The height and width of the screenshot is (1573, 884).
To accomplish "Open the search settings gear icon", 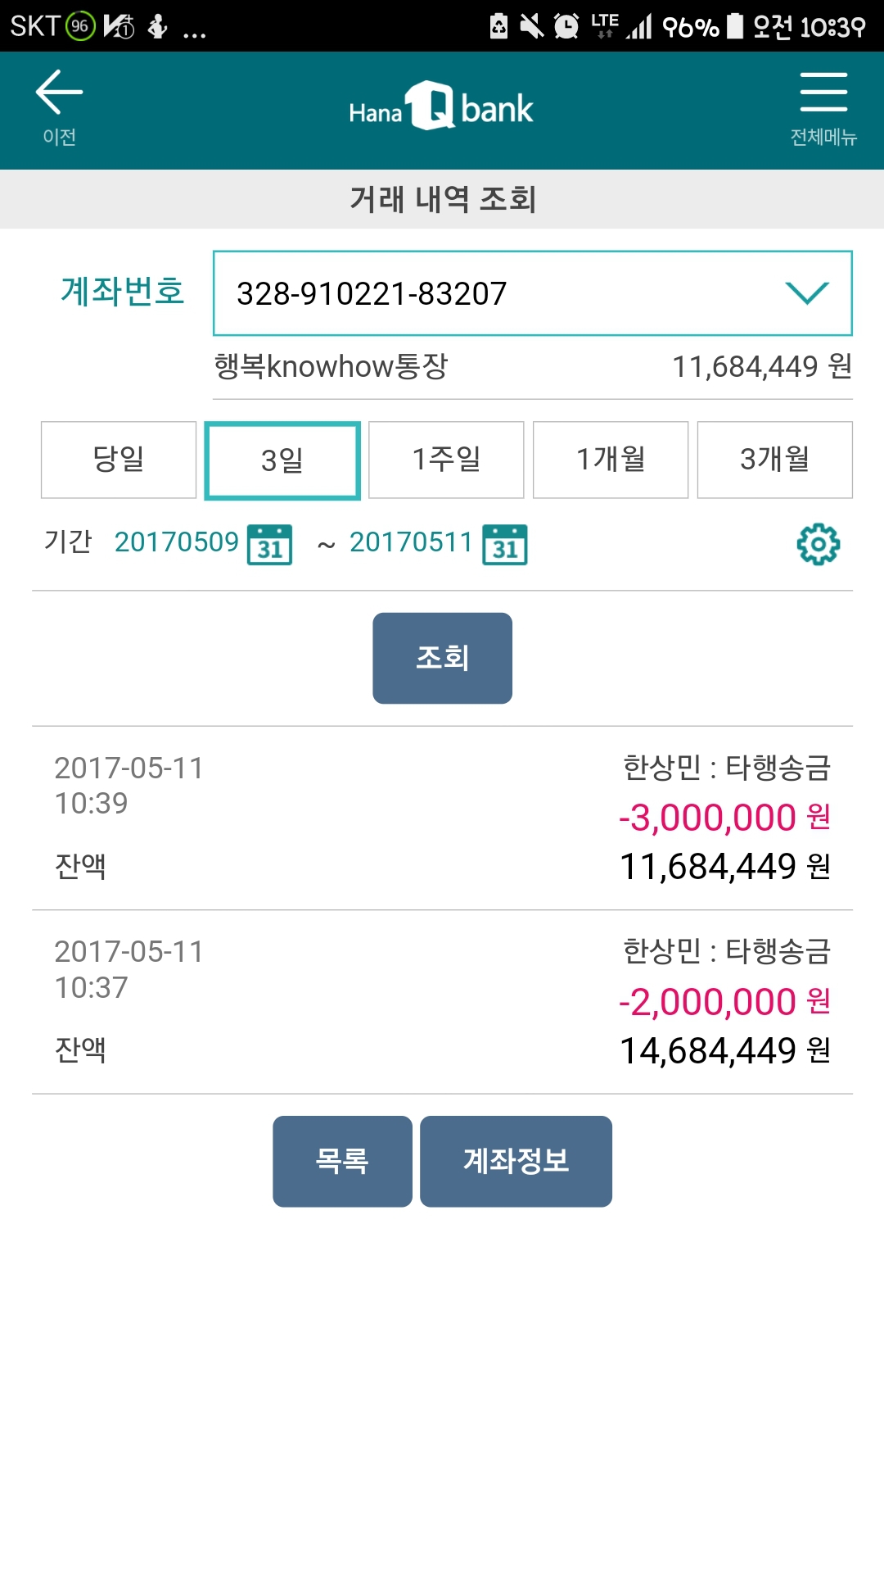I will coord(818,544).
